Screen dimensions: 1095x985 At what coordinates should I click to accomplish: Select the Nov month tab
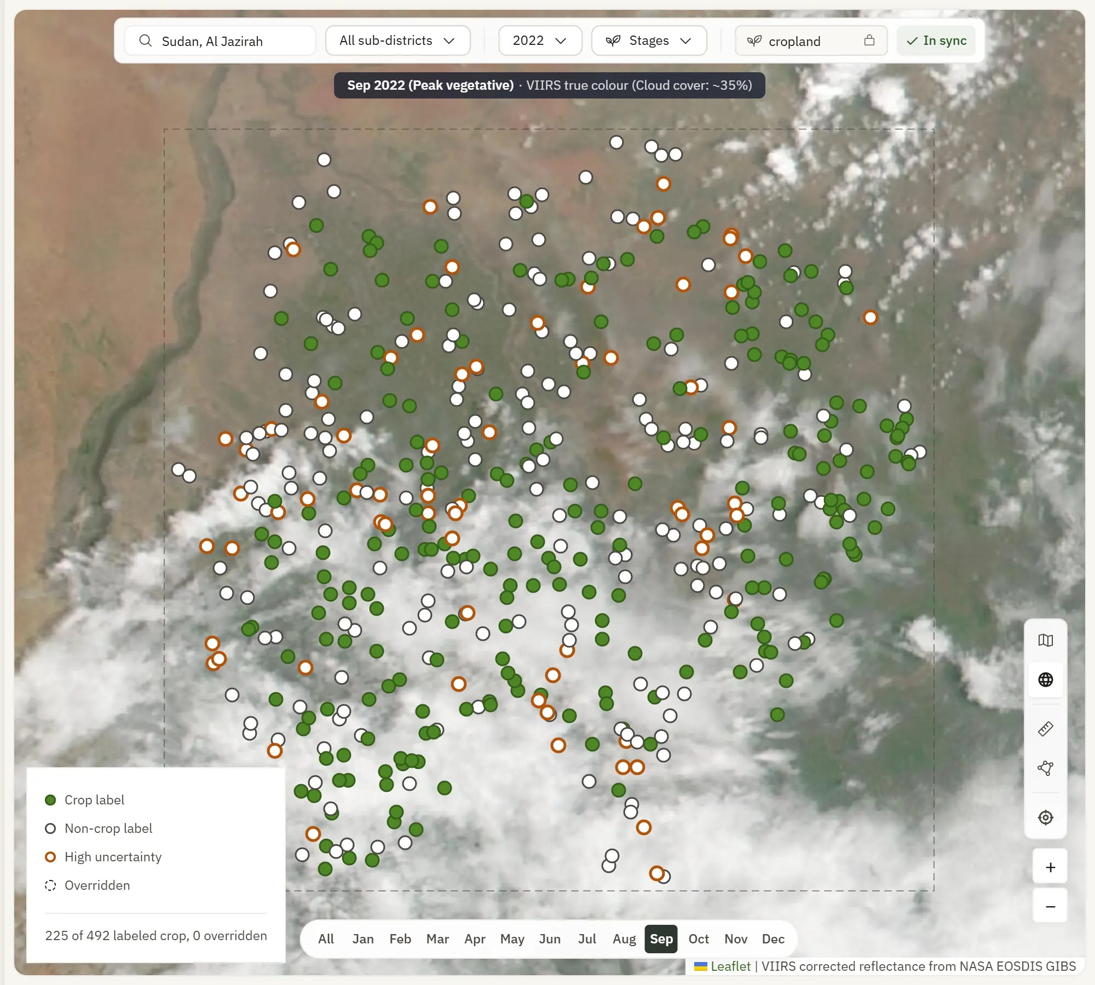pos(736,939)
